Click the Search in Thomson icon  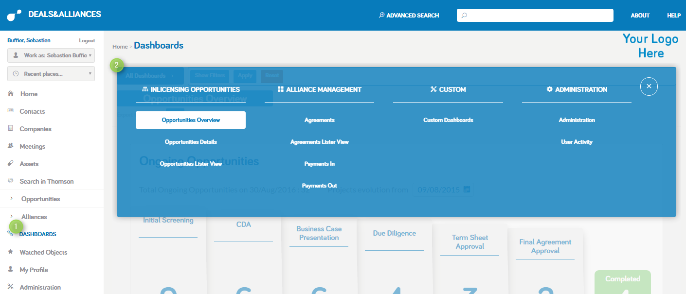point(11,181)
